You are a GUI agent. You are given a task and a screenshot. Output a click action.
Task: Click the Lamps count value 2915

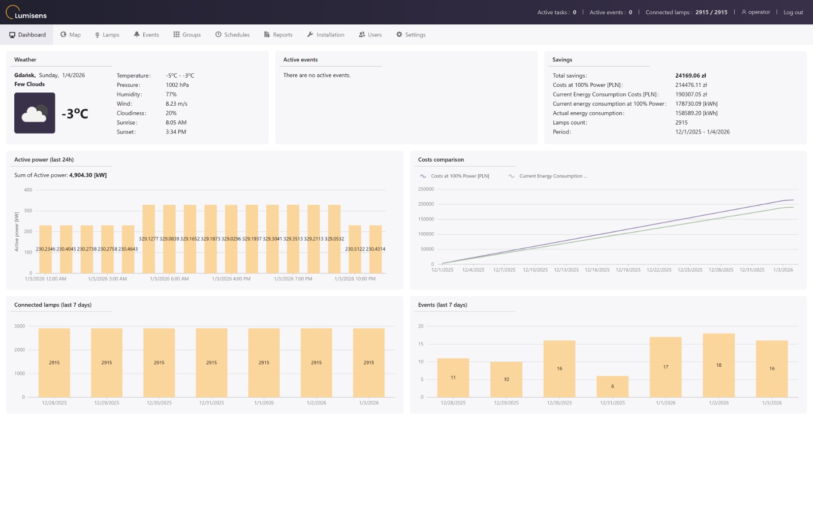tap(681, 122)
